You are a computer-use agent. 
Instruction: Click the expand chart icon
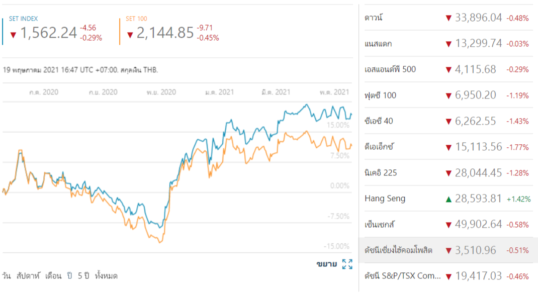click(347, 264)
